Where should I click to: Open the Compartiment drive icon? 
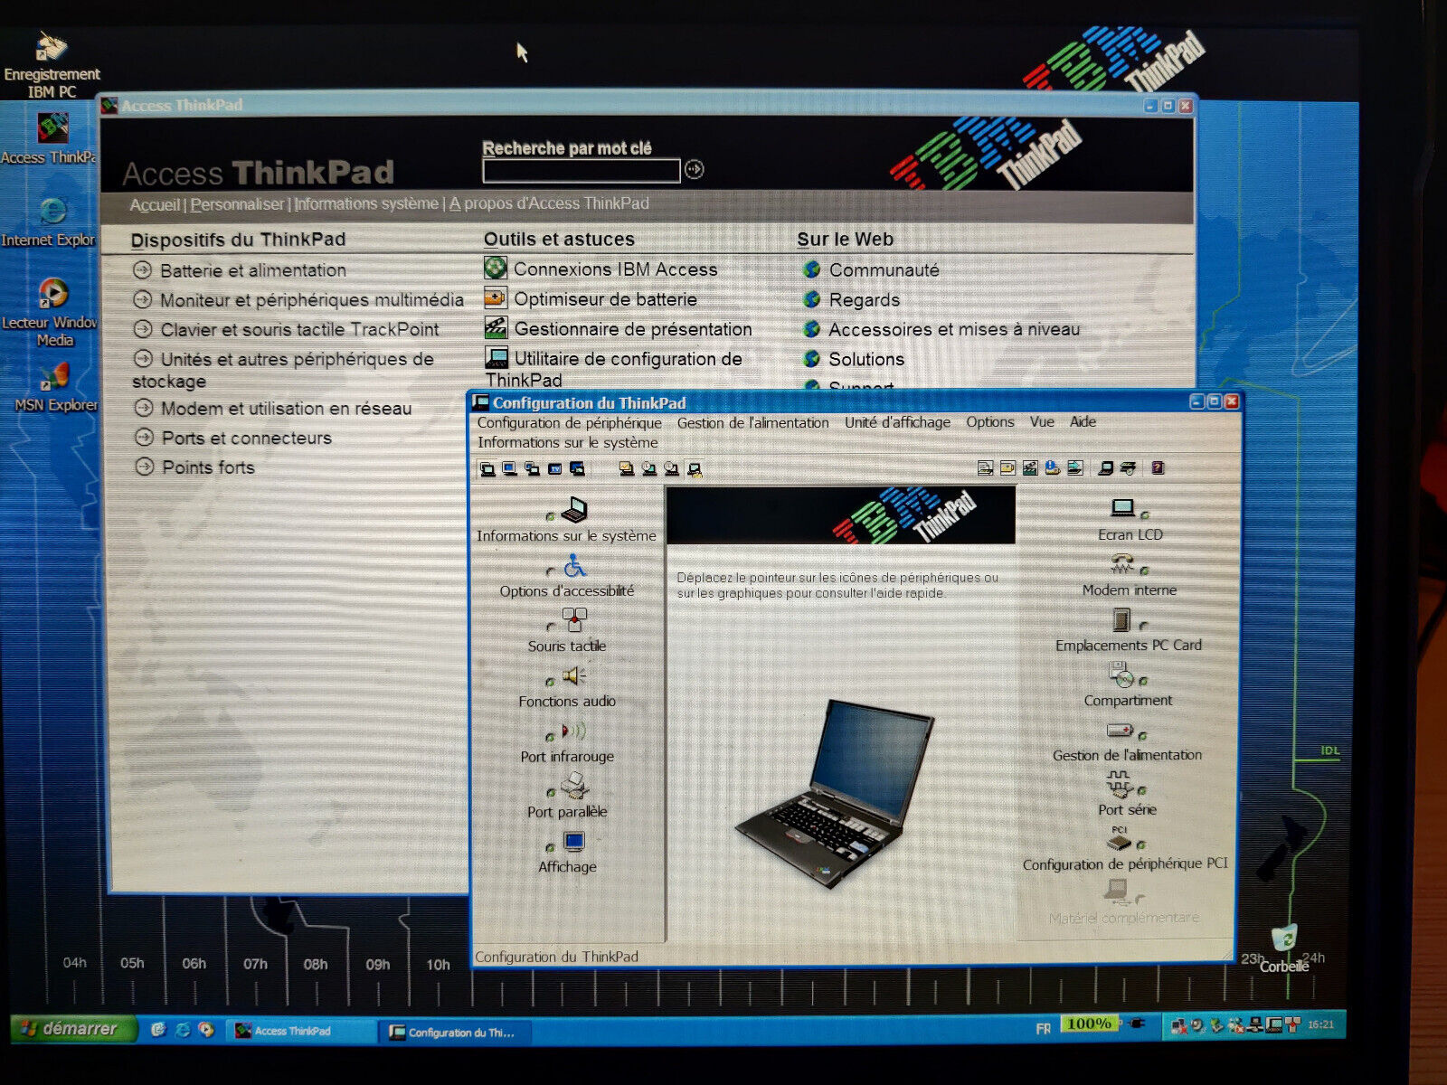[x=1121, y=675]
